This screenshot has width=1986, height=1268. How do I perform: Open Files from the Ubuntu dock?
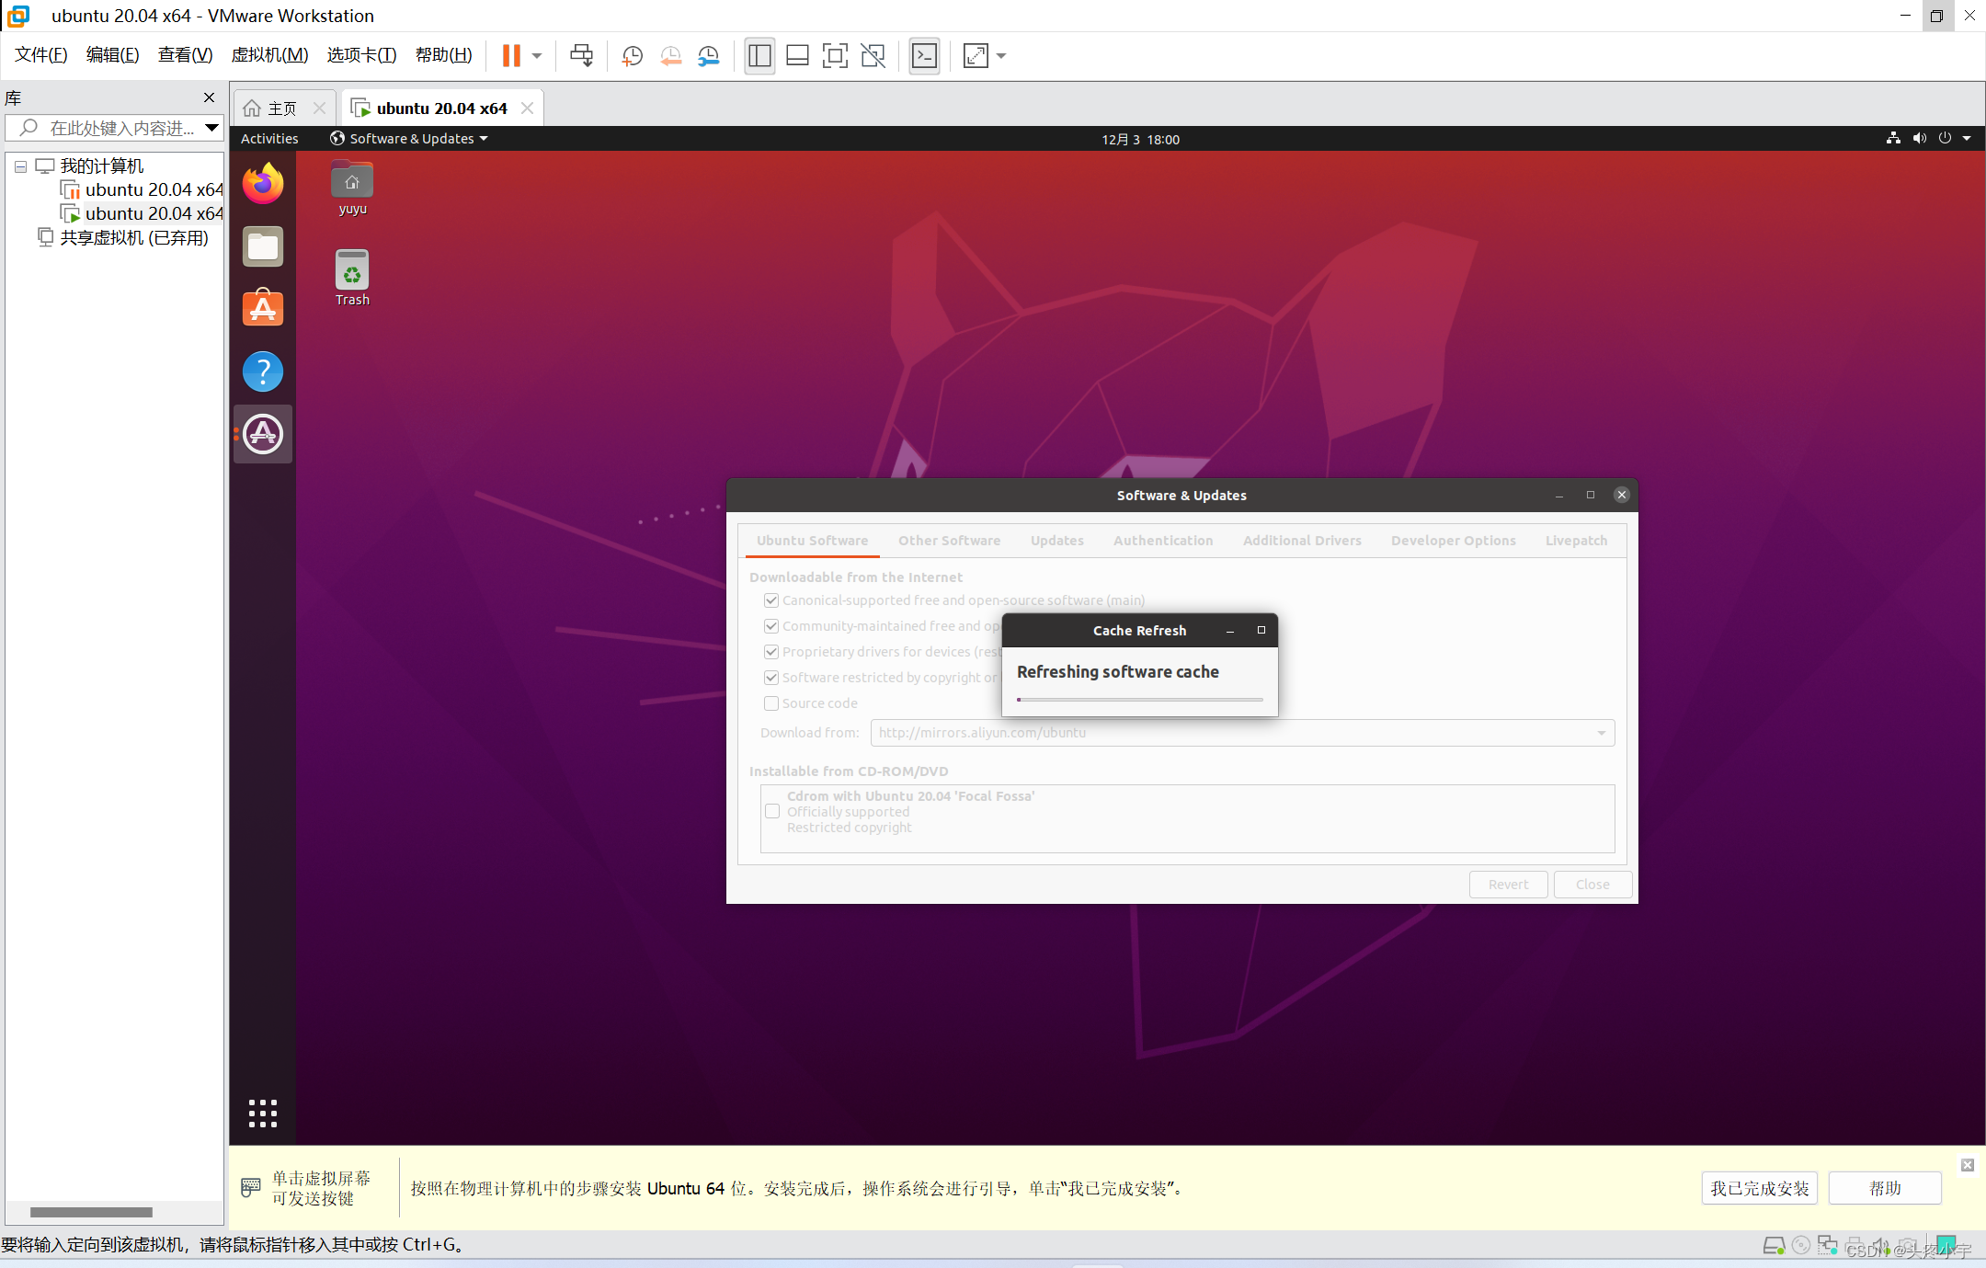(x=263, y=246)
